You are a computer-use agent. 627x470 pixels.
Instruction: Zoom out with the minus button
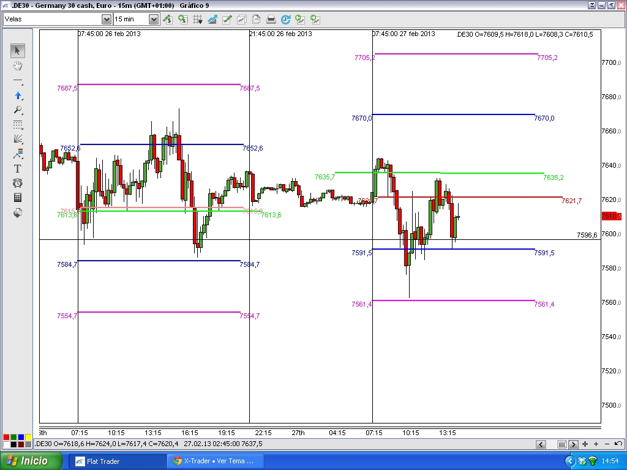point(607,444)
